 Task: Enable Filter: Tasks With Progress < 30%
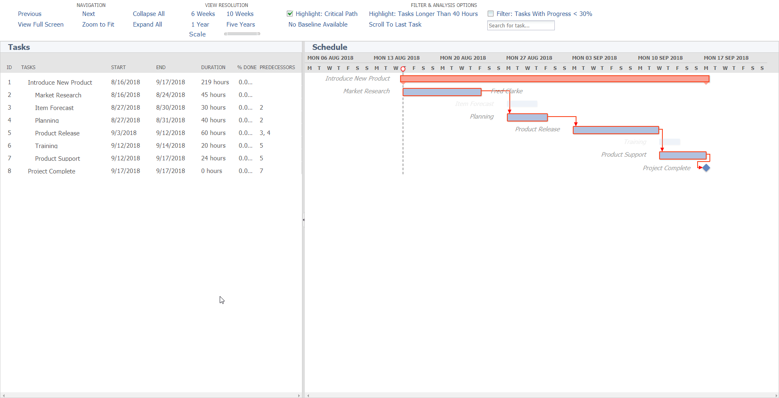coord(490,13)
